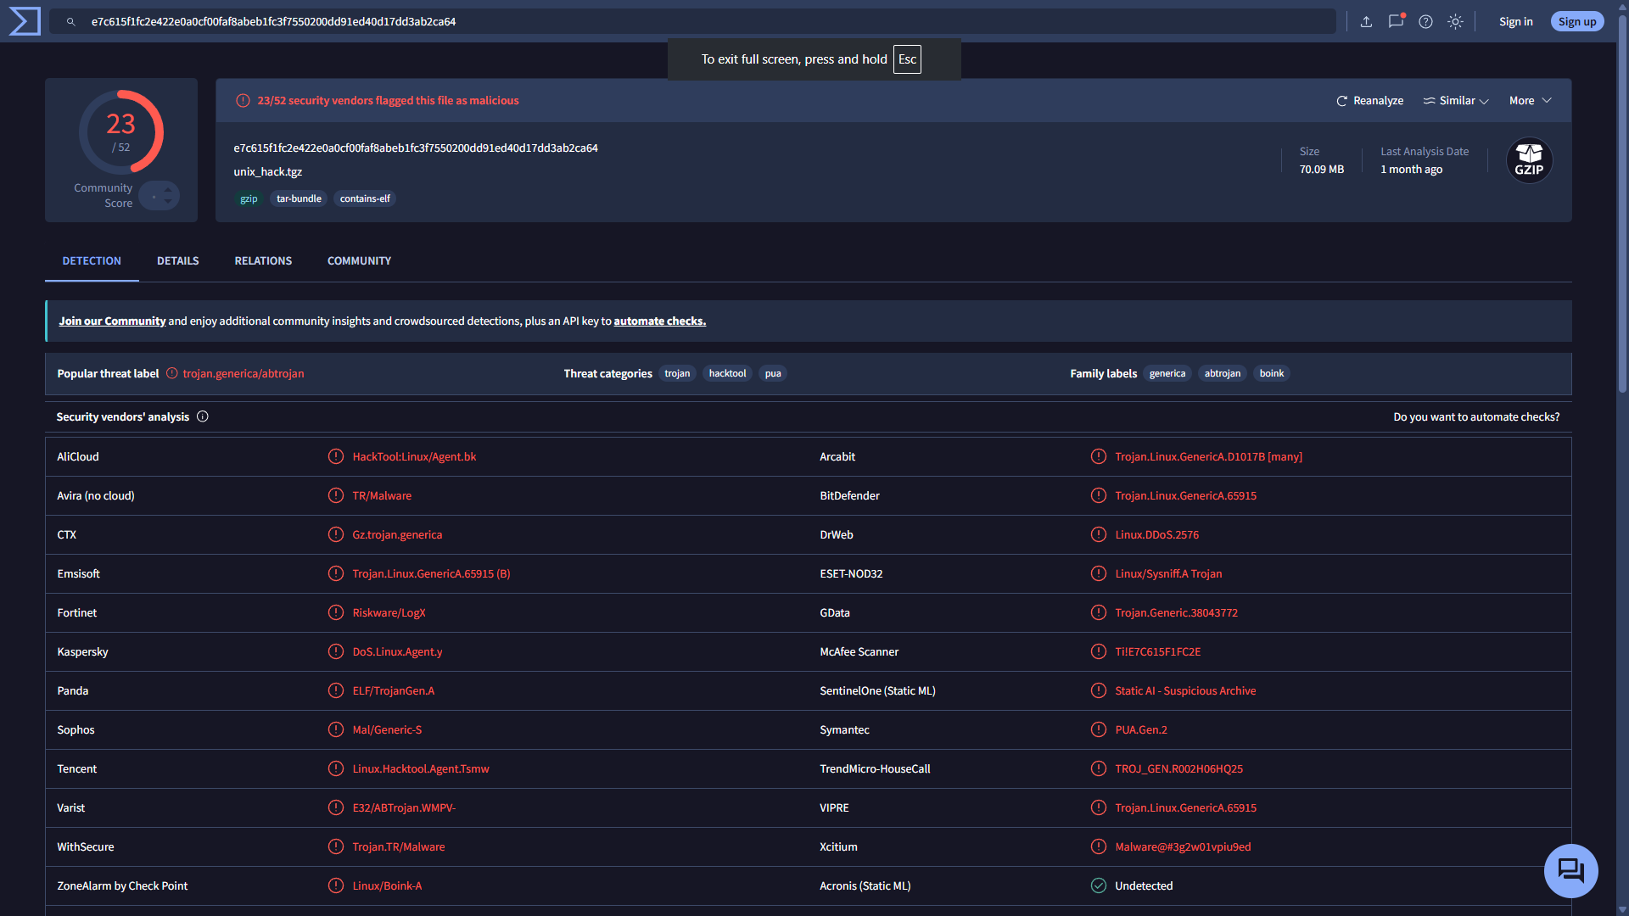The width and height of the screenshot is (1629, 916).
Task: Click 'Do you want to automate checks?'
Action: 1476,416
